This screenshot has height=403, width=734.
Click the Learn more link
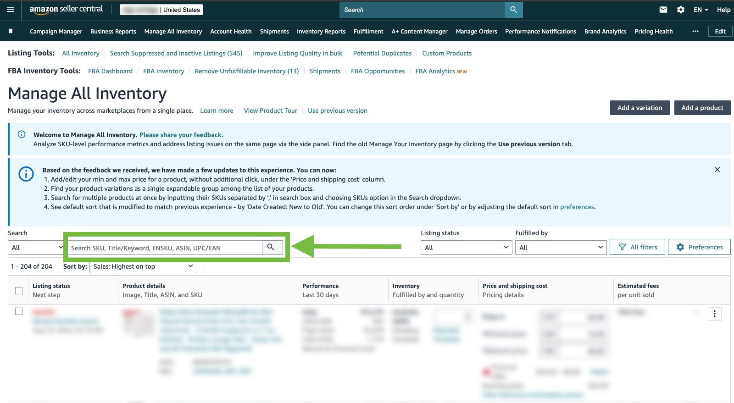point(217,110)
